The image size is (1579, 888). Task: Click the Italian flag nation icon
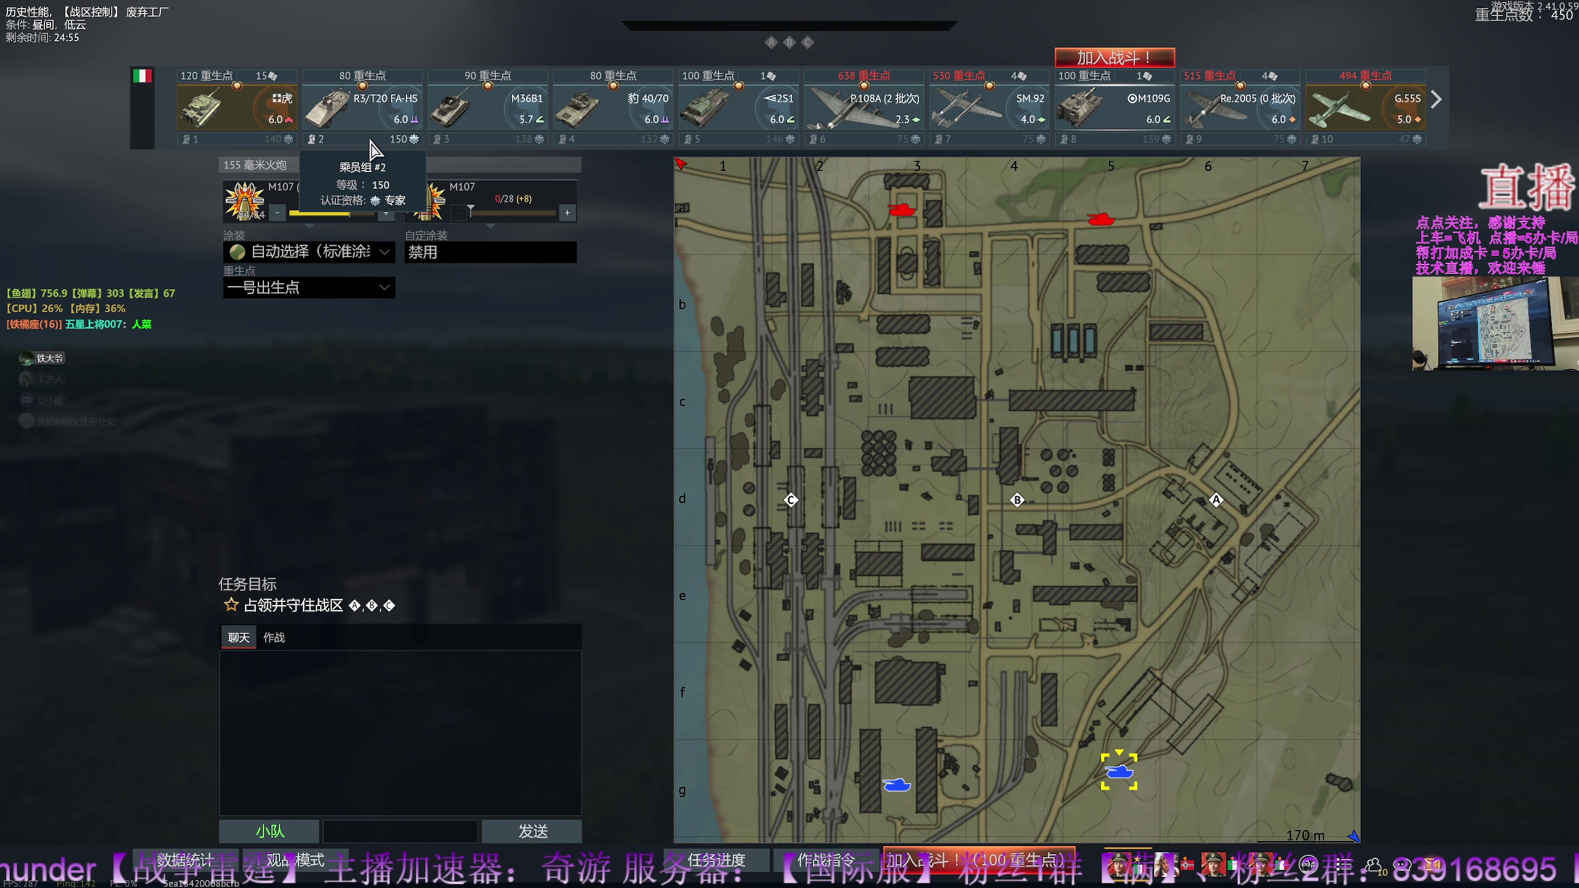point(142,76)
